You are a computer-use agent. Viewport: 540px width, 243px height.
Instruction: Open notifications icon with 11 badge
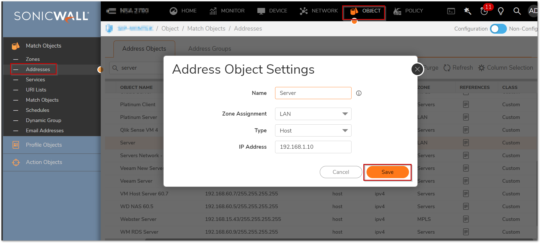click(x=484, y=11)
